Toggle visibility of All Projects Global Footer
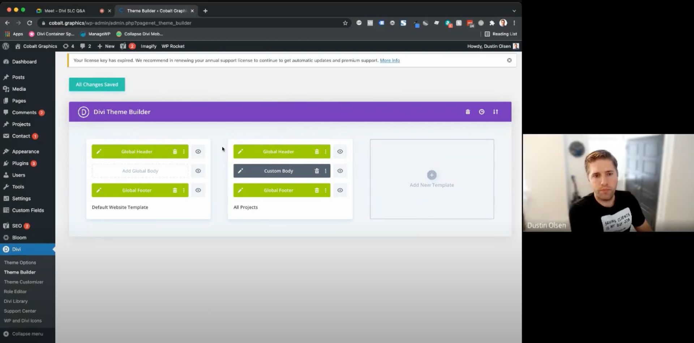This screenshot has width=694, height=343. pyautogui.click(x=340, y=190)
